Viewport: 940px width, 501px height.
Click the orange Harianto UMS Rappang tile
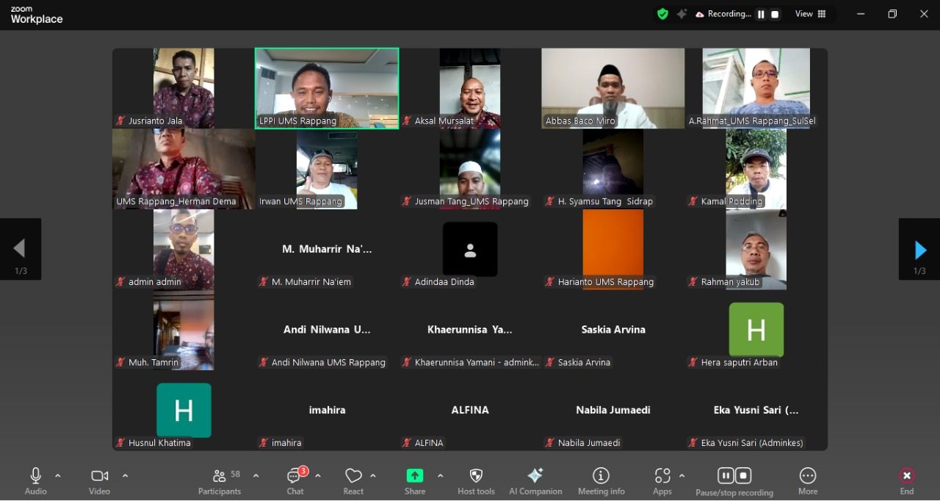coord(613,249)
